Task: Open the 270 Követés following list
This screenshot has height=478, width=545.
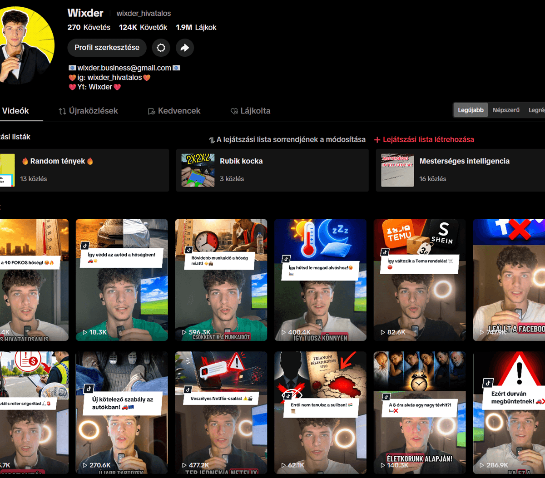Action: coord(89,27)
